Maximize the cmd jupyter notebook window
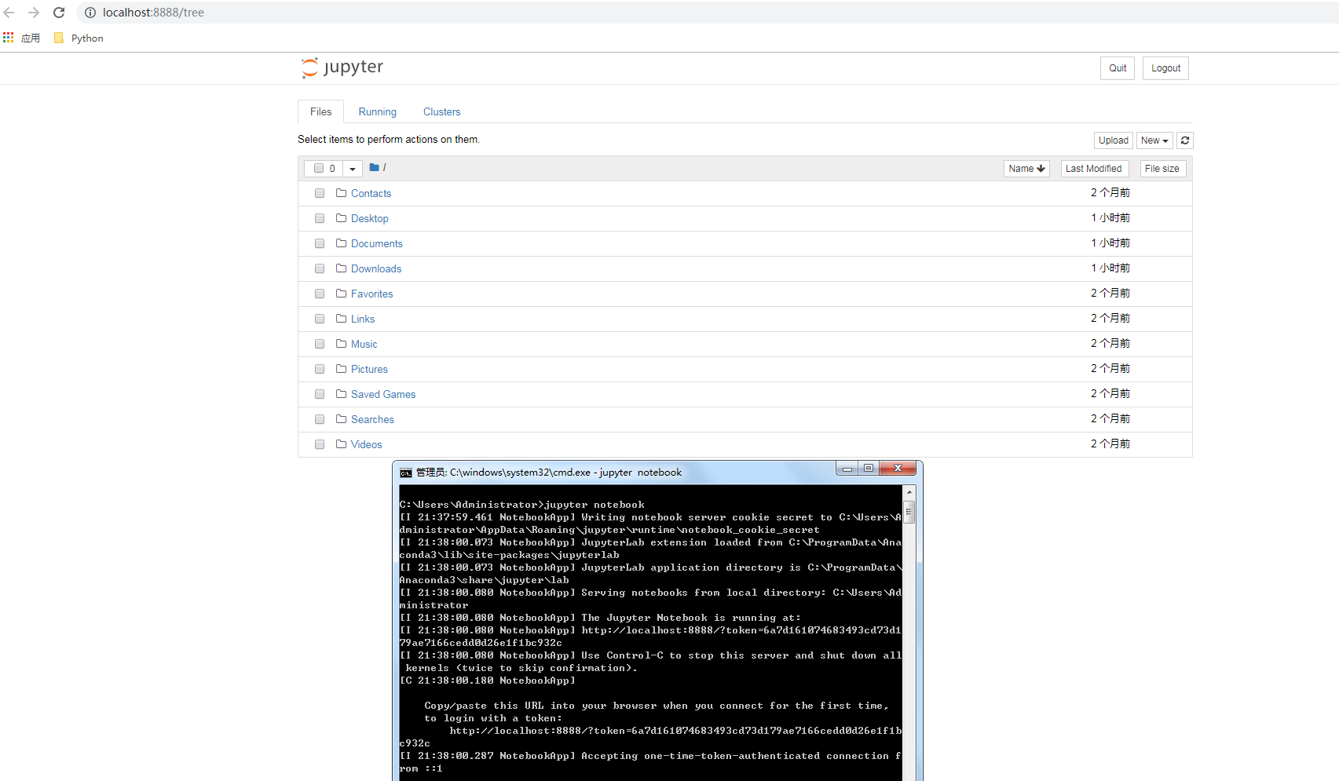The width and height of the screenshot is (1339, 781). point(869,469)
